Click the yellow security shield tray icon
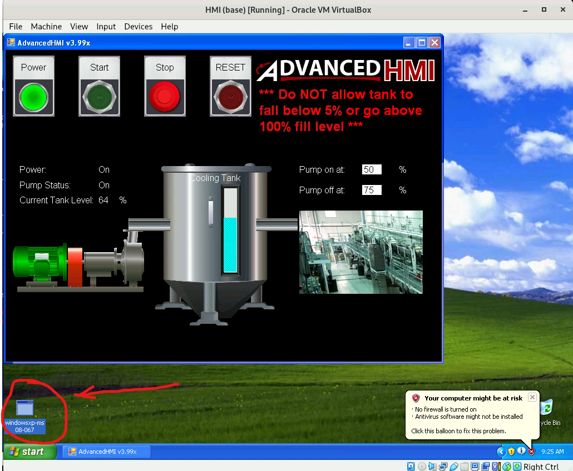573x471 pixels. [x=511, y=452]
